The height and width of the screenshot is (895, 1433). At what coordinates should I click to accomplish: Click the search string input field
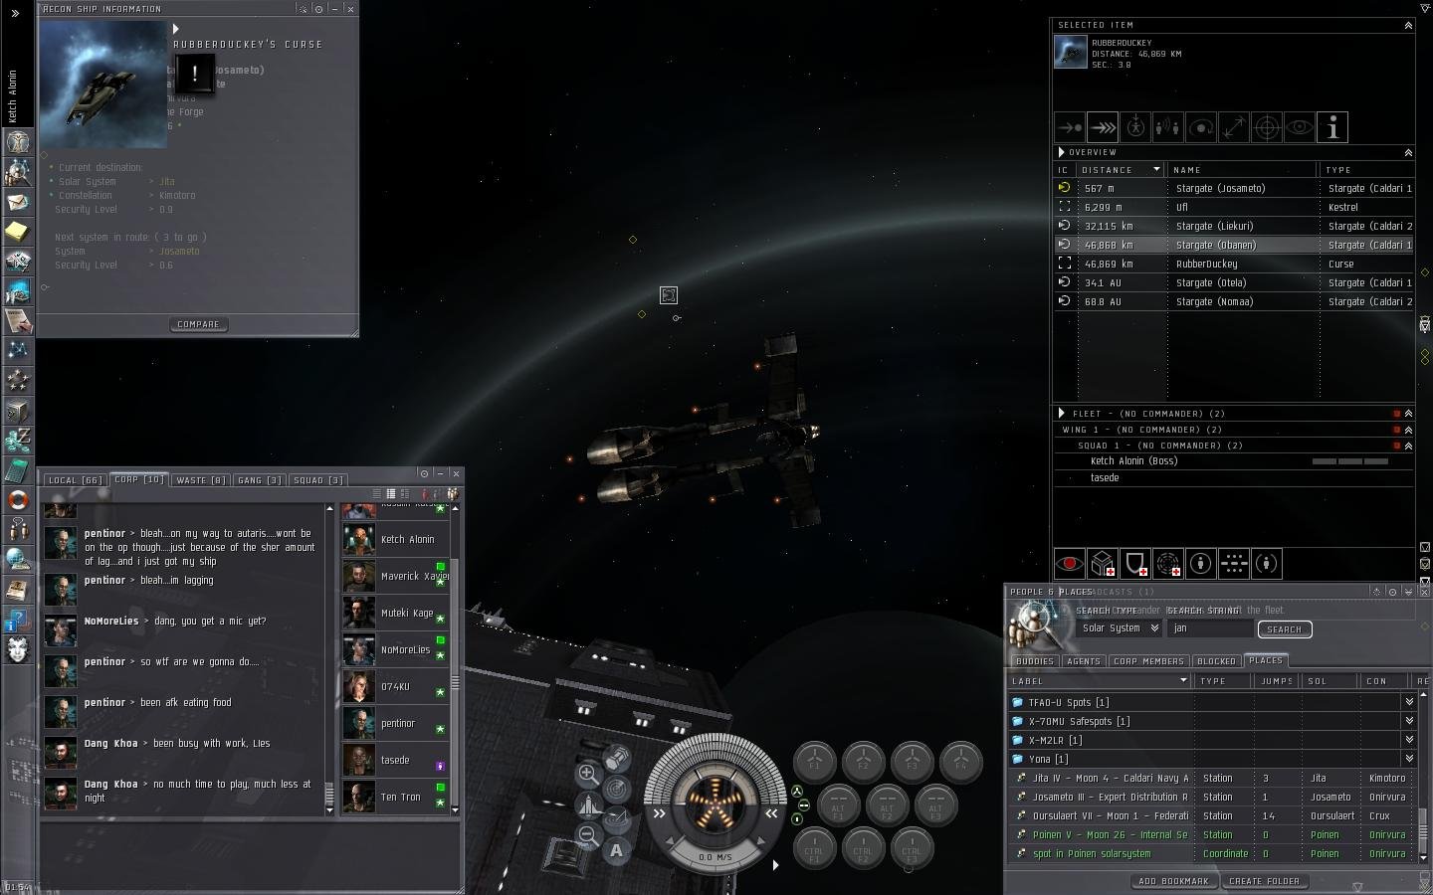pos(1210,628)
